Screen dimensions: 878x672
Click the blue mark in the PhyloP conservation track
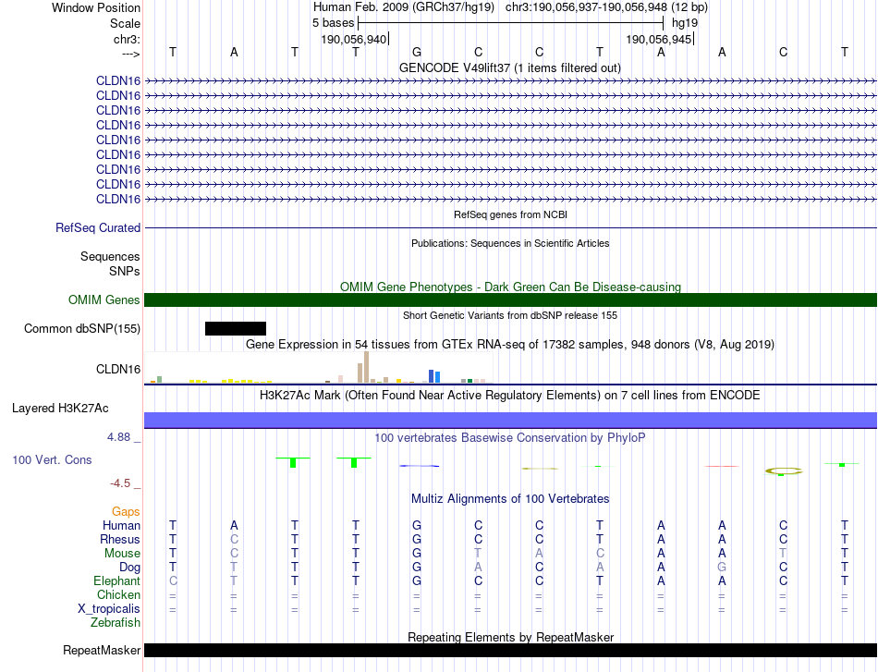(x=420, y=466)
